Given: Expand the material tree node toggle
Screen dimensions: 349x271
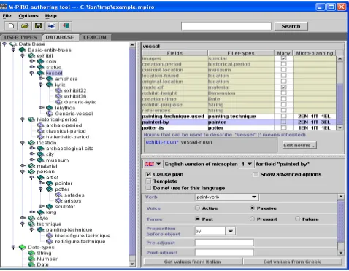Looking at the screenshot, I should 23,166.
